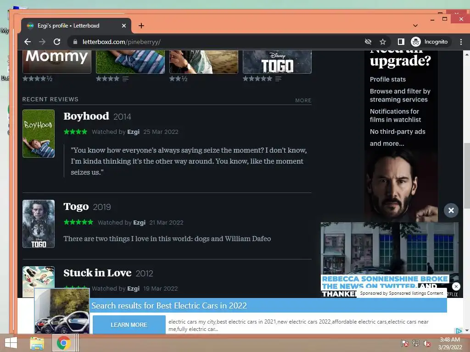Click Togo review poster thumbnail

(39, 224)
